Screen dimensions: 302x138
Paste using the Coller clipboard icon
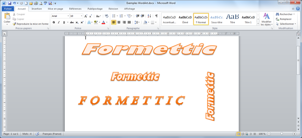(x=7, y=16)
